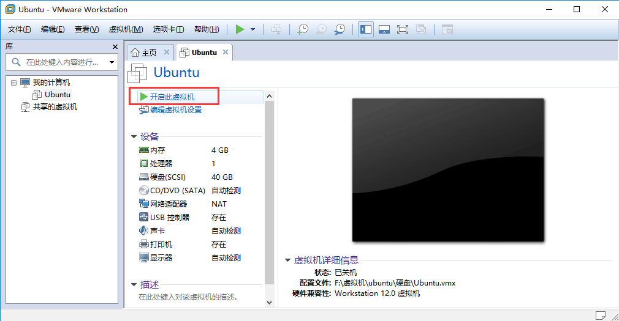Click the device list scrollbar down arrow

pos(269,303)
